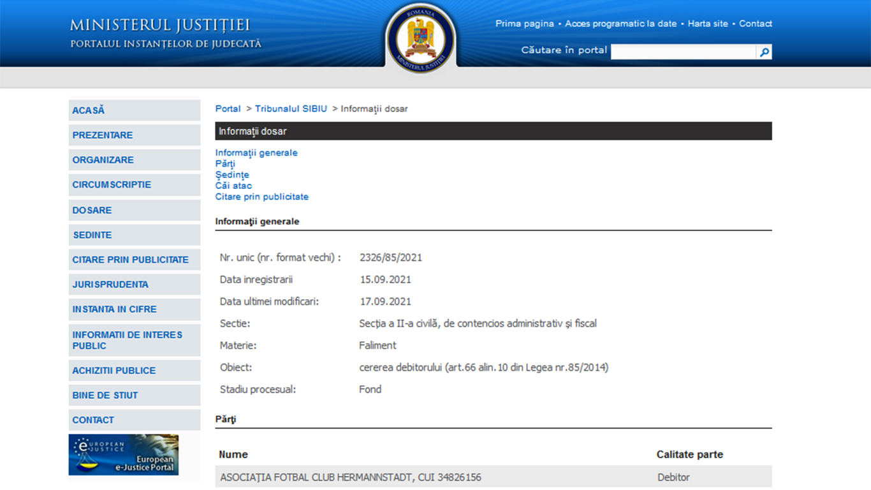Click the Informații generale section heading
Viewport: 871px width, 490px height.
click(x=257, y=221)
